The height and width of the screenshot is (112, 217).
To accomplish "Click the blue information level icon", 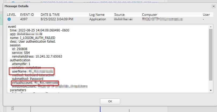I will [9, 19].
